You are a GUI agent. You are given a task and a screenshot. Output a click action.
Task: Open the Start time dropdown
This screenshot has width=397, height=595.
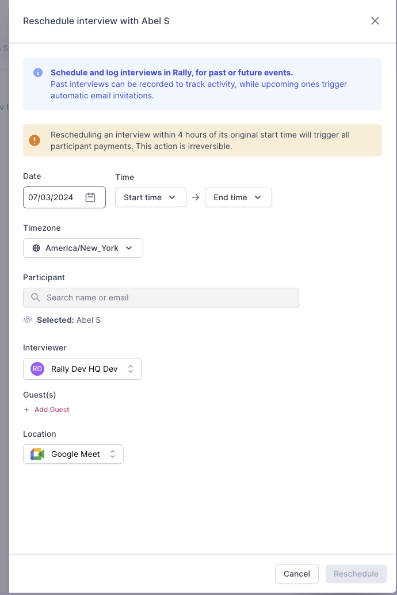coord(150,197)
